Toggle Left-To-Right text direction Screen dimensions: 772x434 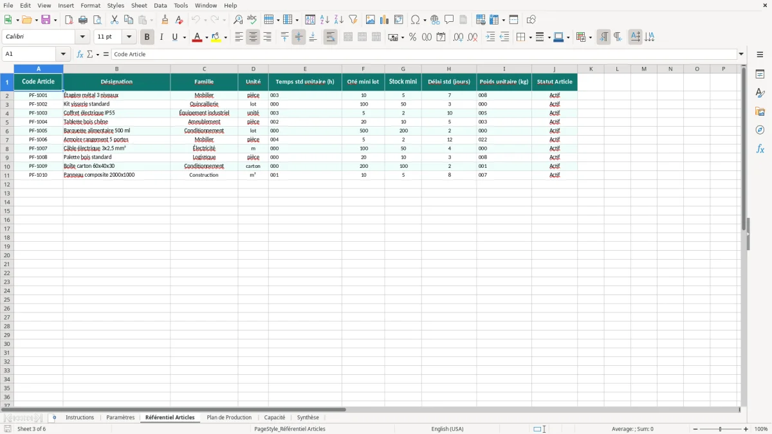point(603,37)
